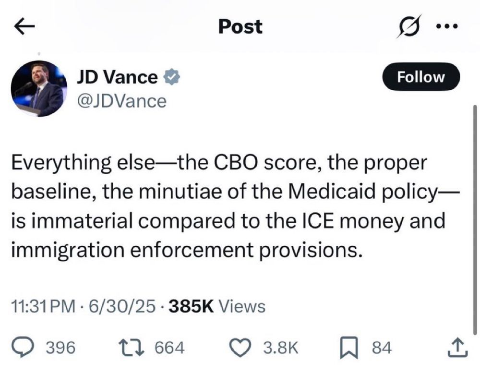Click the vertical scrollbar on the right
480x374 pixels.
[475, 216]
